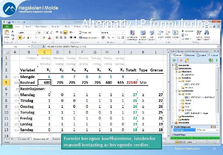This screenshot has height=155, width=223.
Task: Expand the Sensitivity tree node
Action: tap(173, 65)
